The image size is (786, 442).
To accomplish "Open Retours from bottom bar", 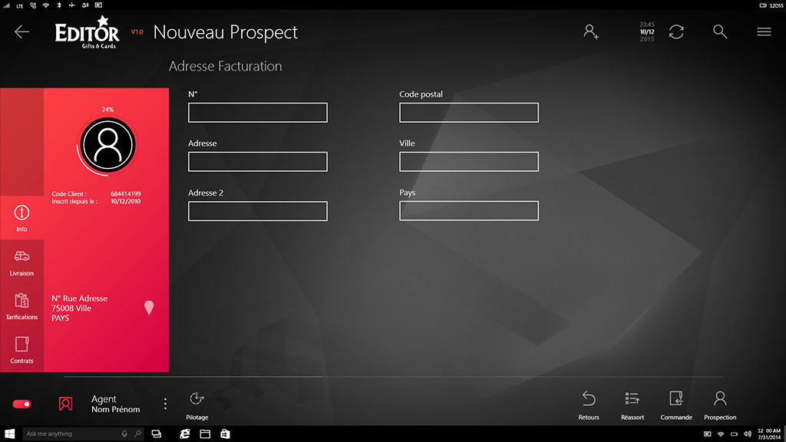I will coord(589,399).
